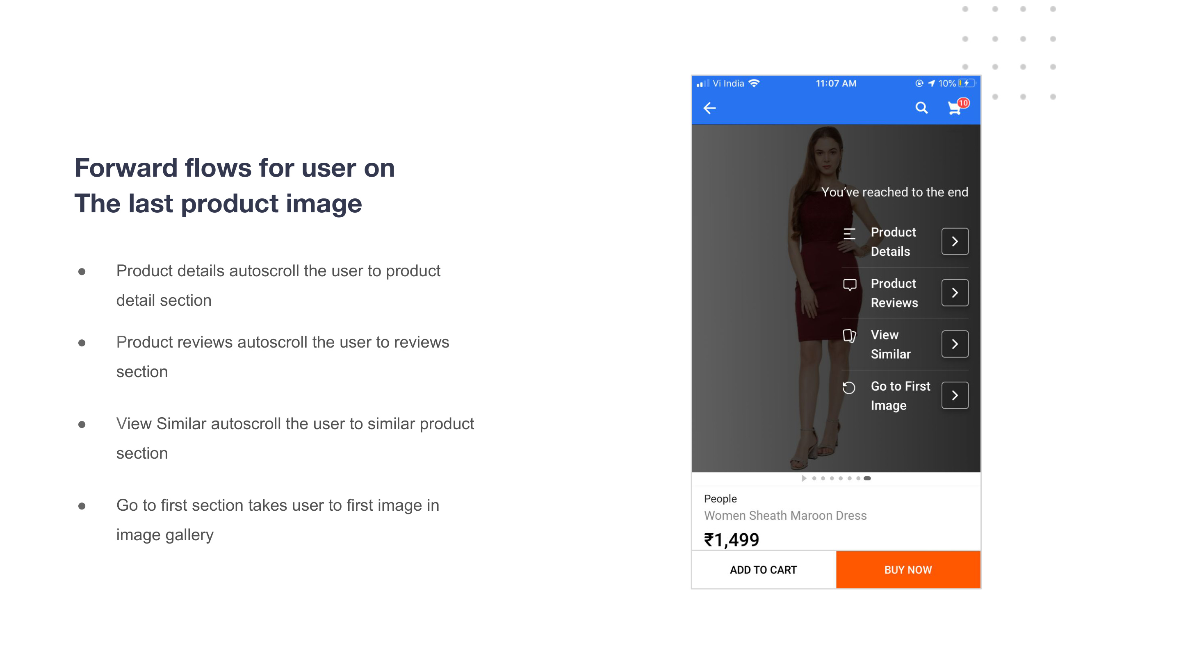
Task: Click the 'Forward flows for user on' heading
Action: click(x=234, y=168)
